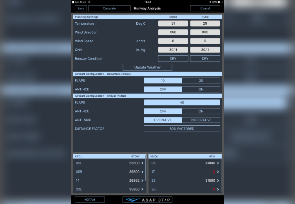Click the KRDU runway list scrollbar
The image size is (295, 204).
(x=146, y=168)
